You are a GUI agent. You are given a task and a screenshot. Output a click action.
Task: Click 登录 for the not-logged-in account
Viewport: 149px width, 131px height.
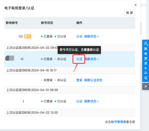pos(79,80)
